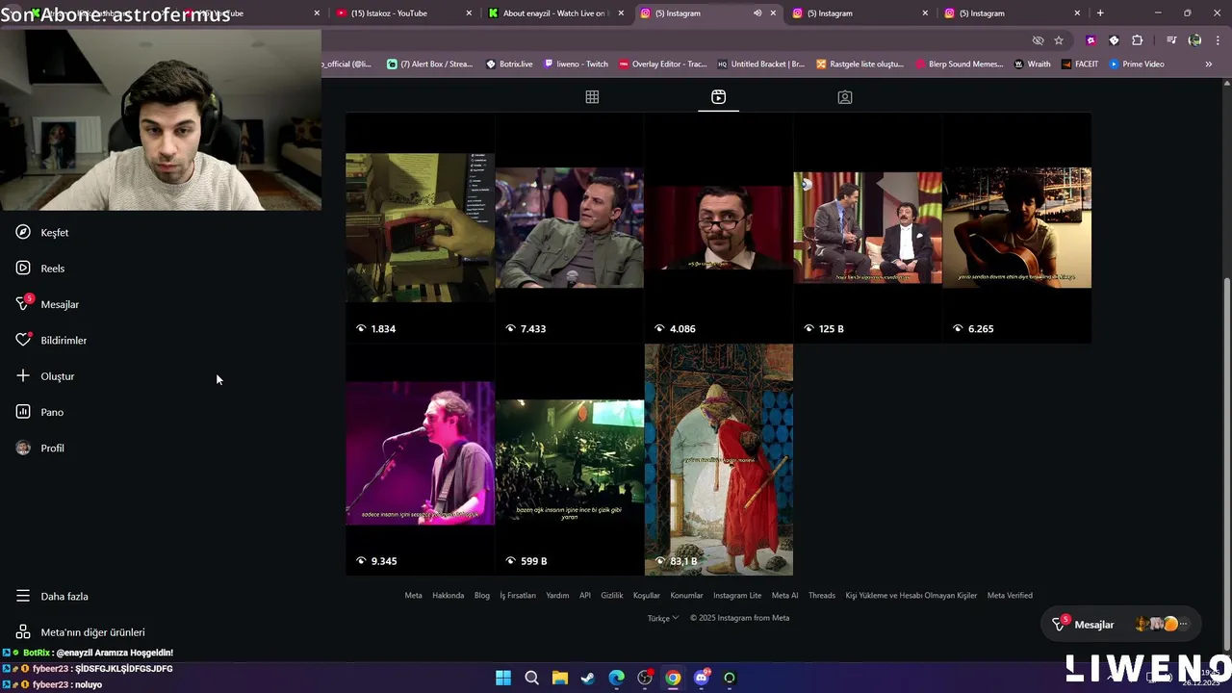Switch to the posts grid tab

point(592,97)
